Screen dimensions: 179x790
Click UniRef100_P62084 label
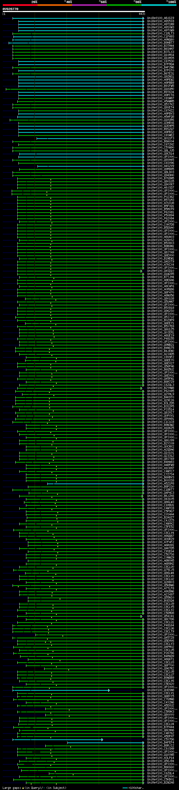point(161,218)
